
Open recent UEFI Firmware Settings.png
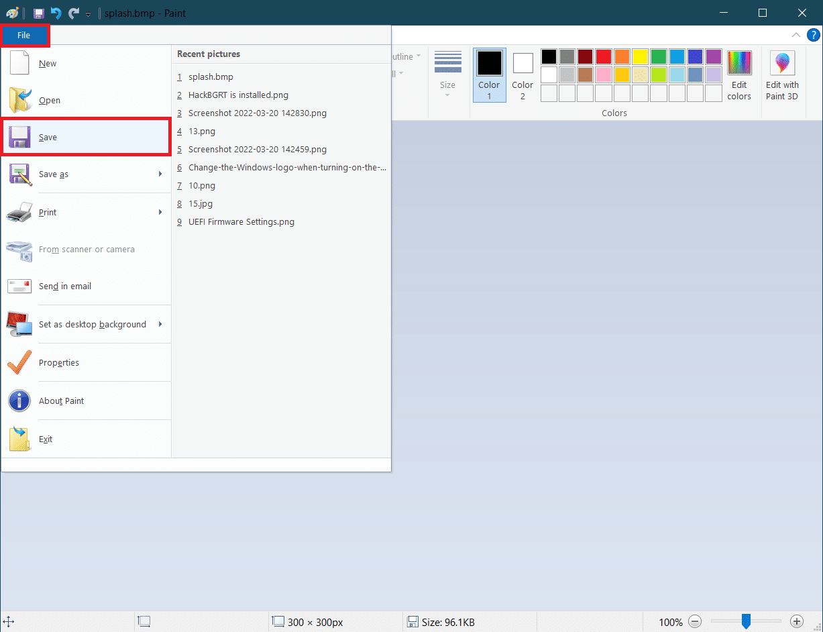282,222
